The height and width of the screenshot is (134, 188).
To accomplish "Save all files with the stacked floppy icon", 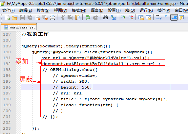I will tap(30, 17).
